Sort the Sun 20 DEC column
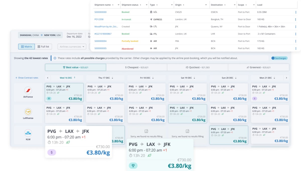This screenshot has height=171, width=301. pos(236,78)
